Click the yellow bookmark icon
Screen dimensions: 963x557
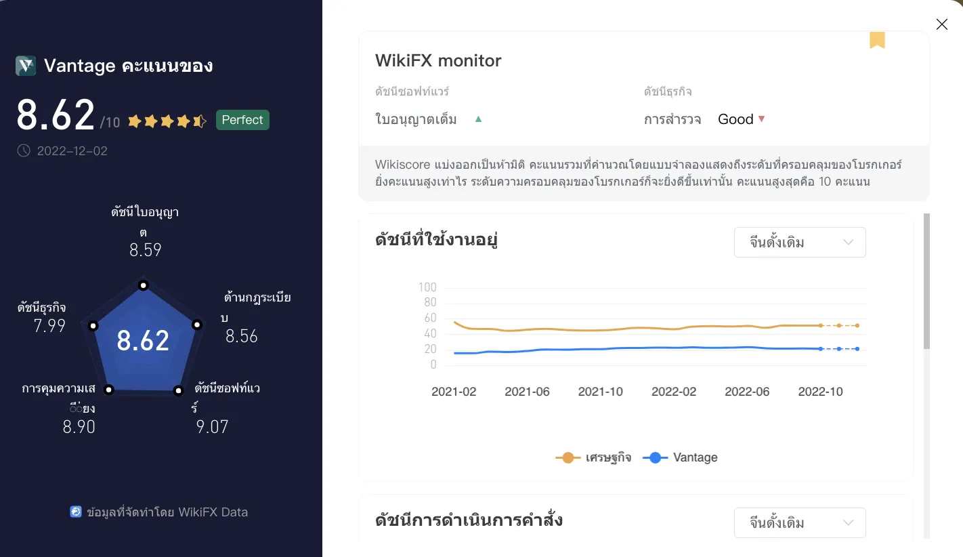(877, 40)
